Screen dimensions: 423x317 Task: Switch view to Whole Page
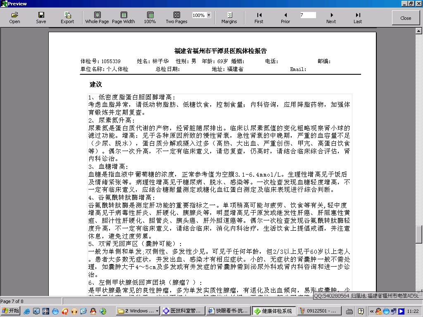point(97,18)
